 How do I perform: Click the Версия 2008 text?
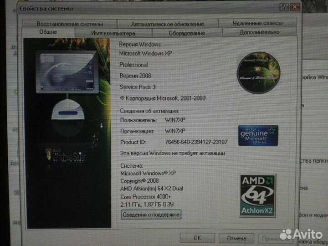(x=135, y=76)
